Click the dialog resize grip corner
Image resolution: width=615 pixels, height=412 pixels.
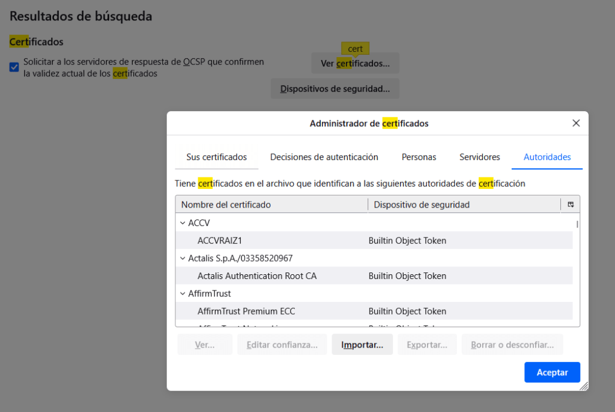click(x=583, y=386)
